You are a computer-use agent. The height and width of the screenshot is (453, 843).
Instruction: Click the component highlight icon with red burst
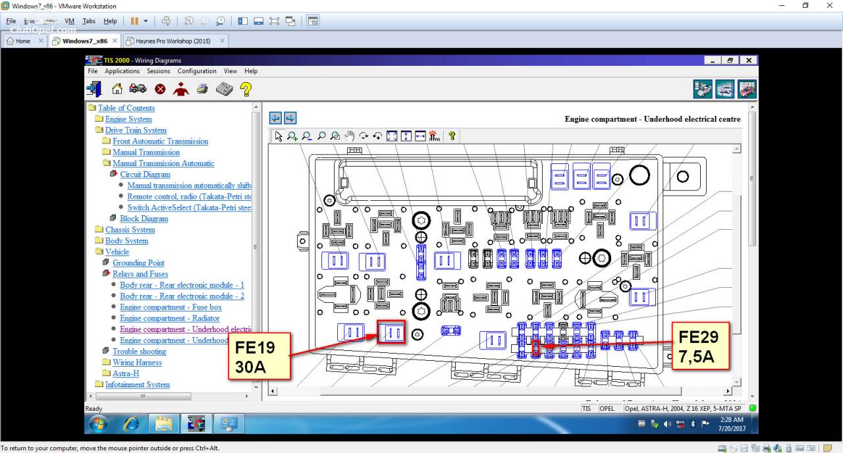pos(435,136)
